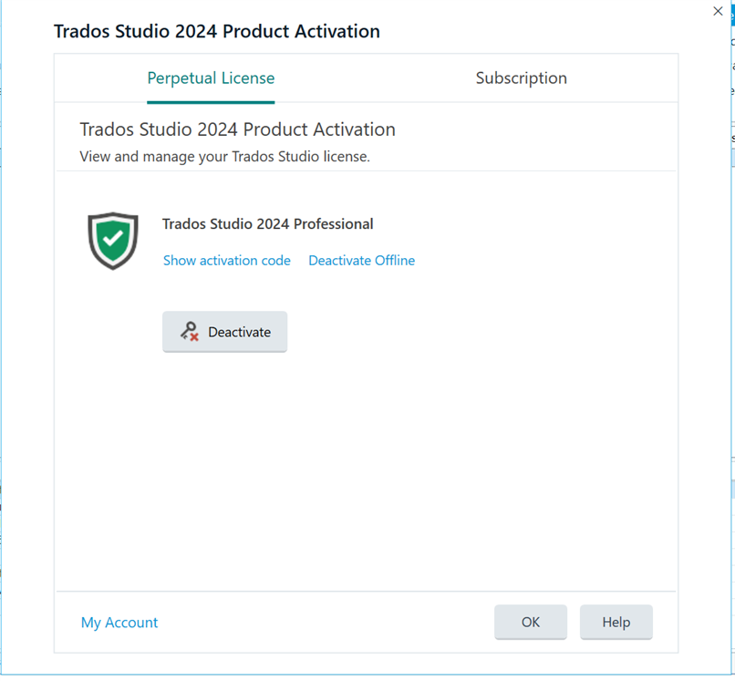Select the 'View and manage your Trados Studio license' text
The image size is (735, 681).
pyautogui.click(x=225, y=157)
